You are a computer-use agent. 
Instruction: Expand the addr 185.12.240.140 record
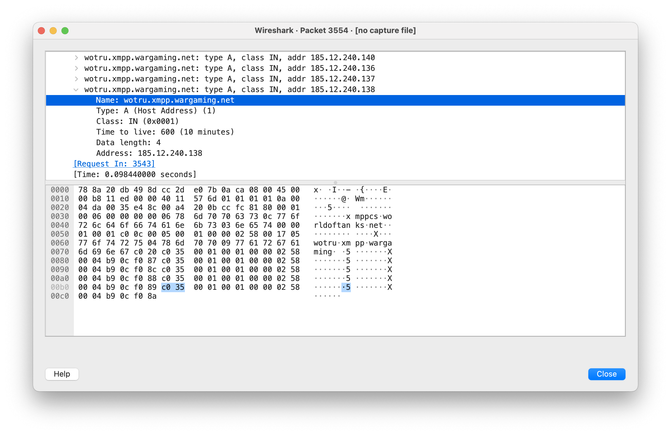76,58
